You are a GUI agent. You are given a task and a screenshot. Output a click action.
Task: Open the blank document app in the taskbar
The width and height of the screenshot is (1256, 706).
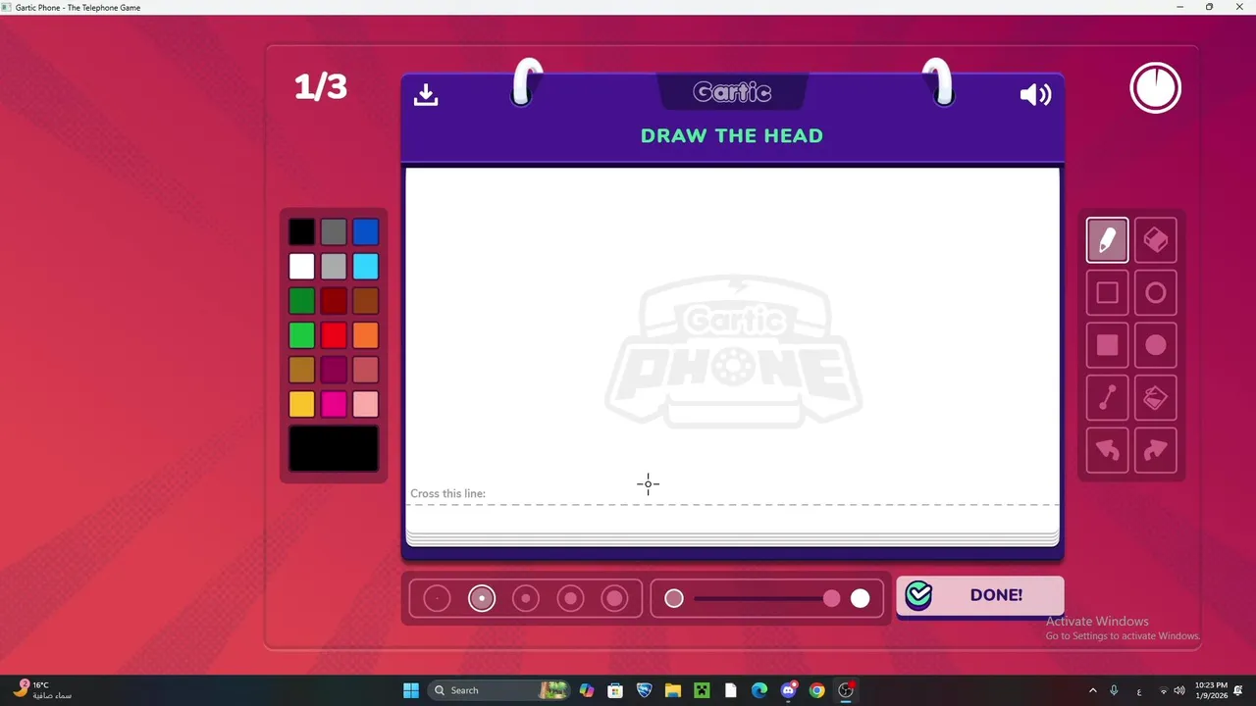pyautogui.click(x=730, y=690)
